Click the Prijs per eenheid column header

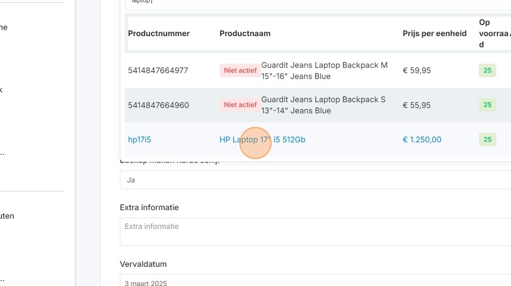pyautogui.click(x=434, y=33)
